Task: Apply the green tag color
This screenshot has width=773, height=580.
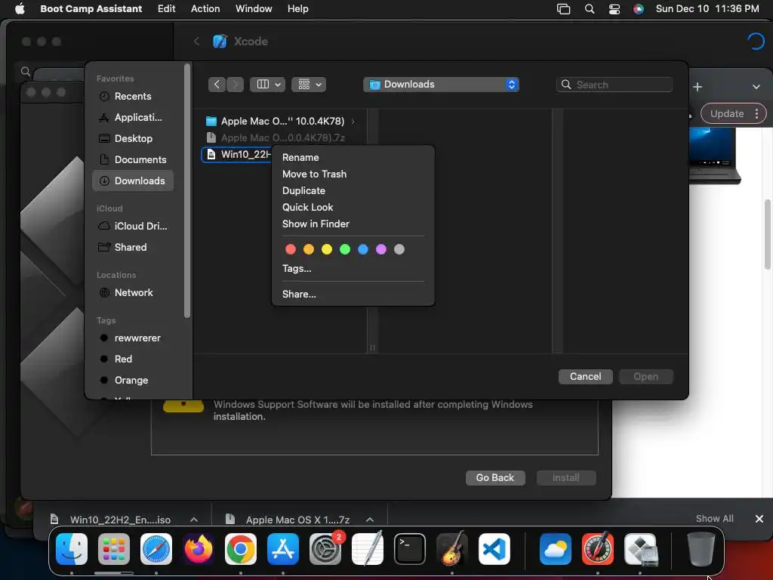Action: click(x=345, y=249)
